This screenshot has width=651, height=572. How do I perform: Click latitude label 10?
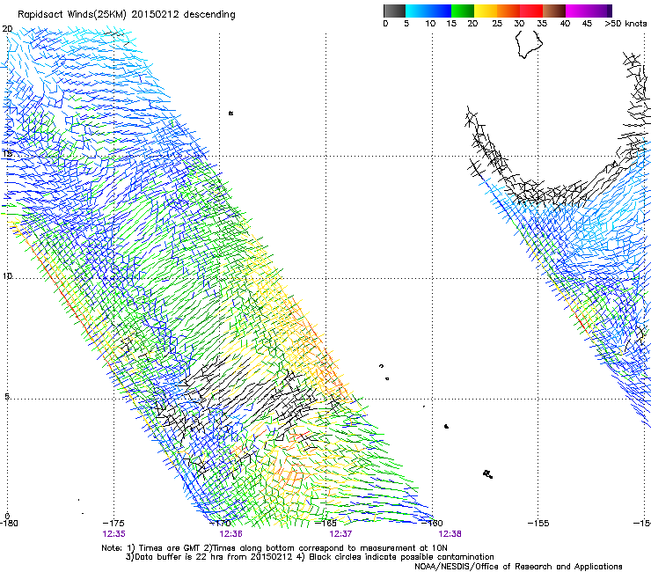[7, 275]
